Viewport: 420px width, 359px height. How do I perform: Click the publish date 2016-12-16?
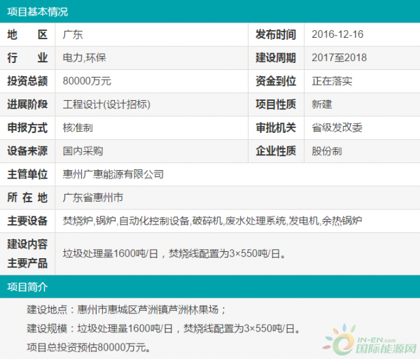click(339, 34)
